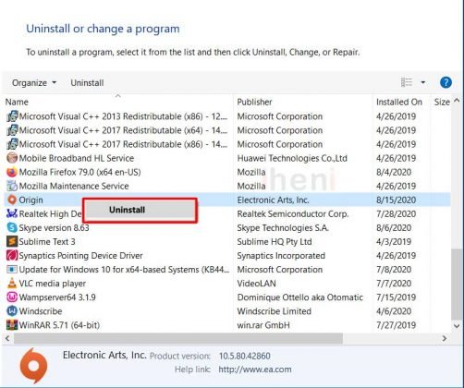Click the vertical scrollbar up arrow

(x=457, y=101)
